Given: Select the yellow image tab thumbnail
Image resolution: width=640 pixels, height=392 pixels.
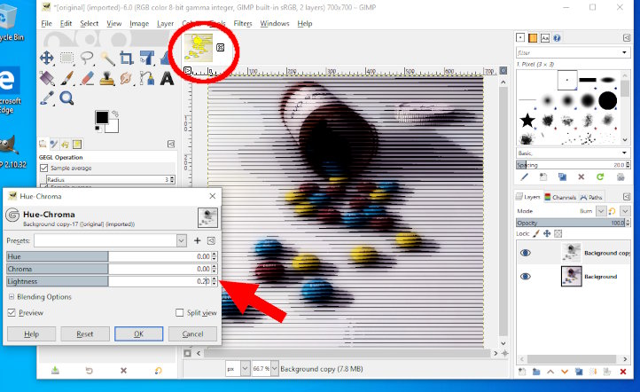Looking at the screenshot, I should pyautogui.click(x=199, y=48).
